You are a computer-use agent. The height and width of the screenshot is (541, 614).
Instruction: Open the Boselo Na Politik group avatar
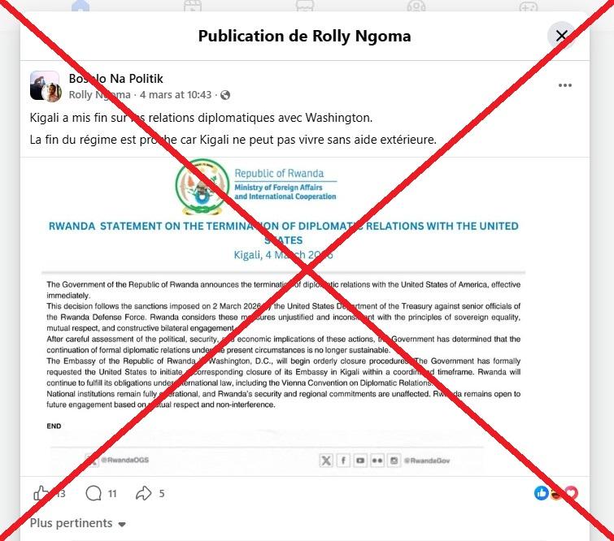45,86
